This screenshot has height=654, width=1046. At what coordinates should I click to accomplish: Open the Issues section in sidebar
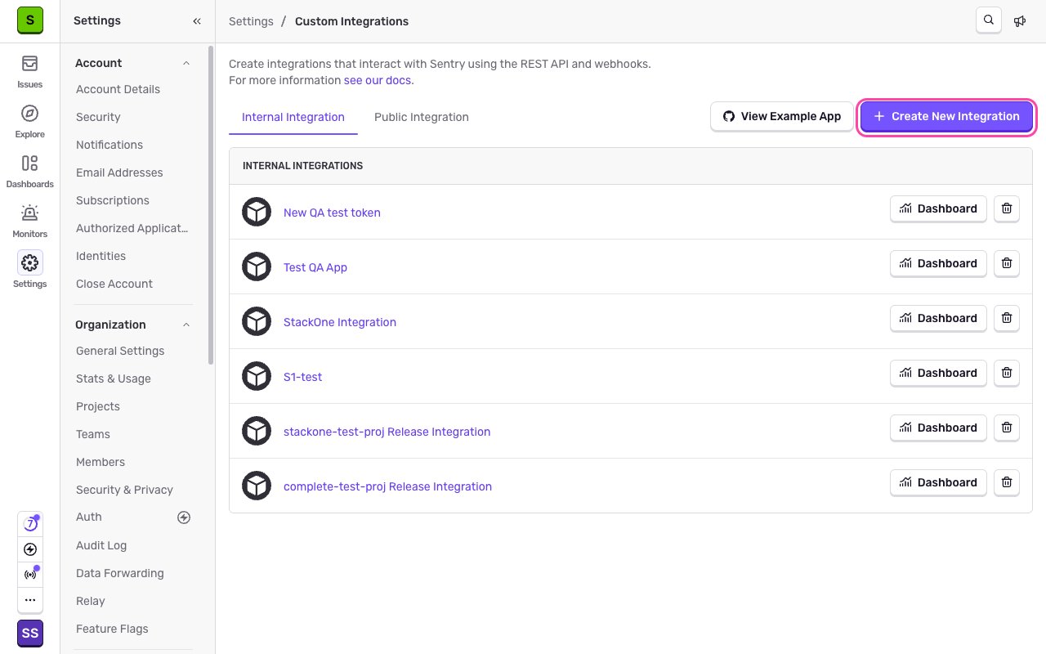tap(29, 71)
